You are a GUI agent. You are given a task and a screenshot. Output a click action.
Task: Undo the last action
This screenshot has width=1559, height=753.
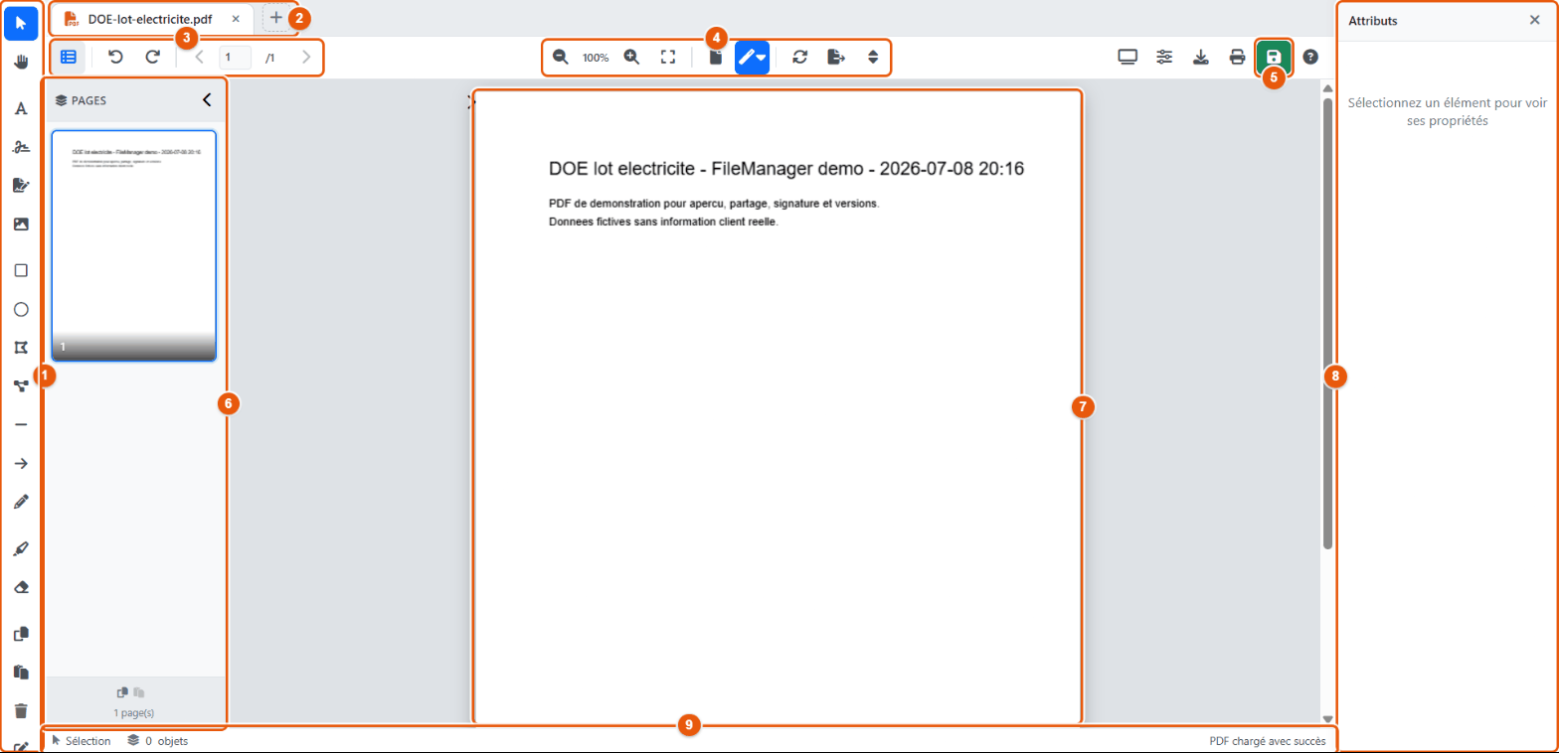click(115, 58)
